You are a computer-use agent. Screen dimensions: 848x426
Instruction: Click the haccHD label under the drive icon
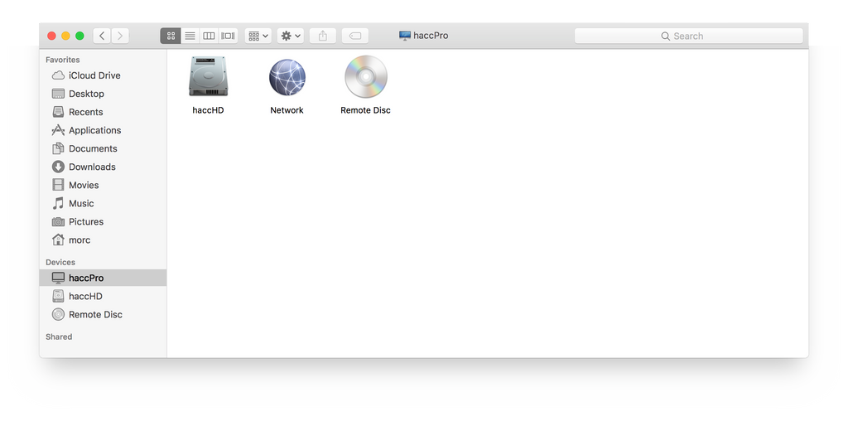coord(208,110)
